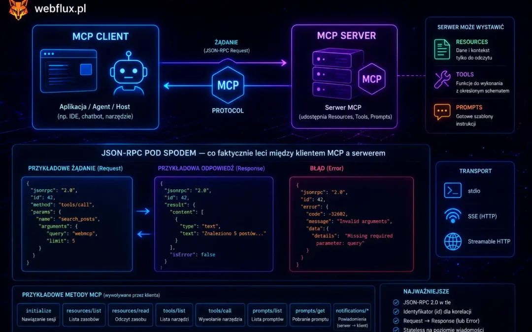This screenshot has width=532, height=332.
Task: Click the ŻĄDANIE label above the arrow
Action: [x=226, y=42]
